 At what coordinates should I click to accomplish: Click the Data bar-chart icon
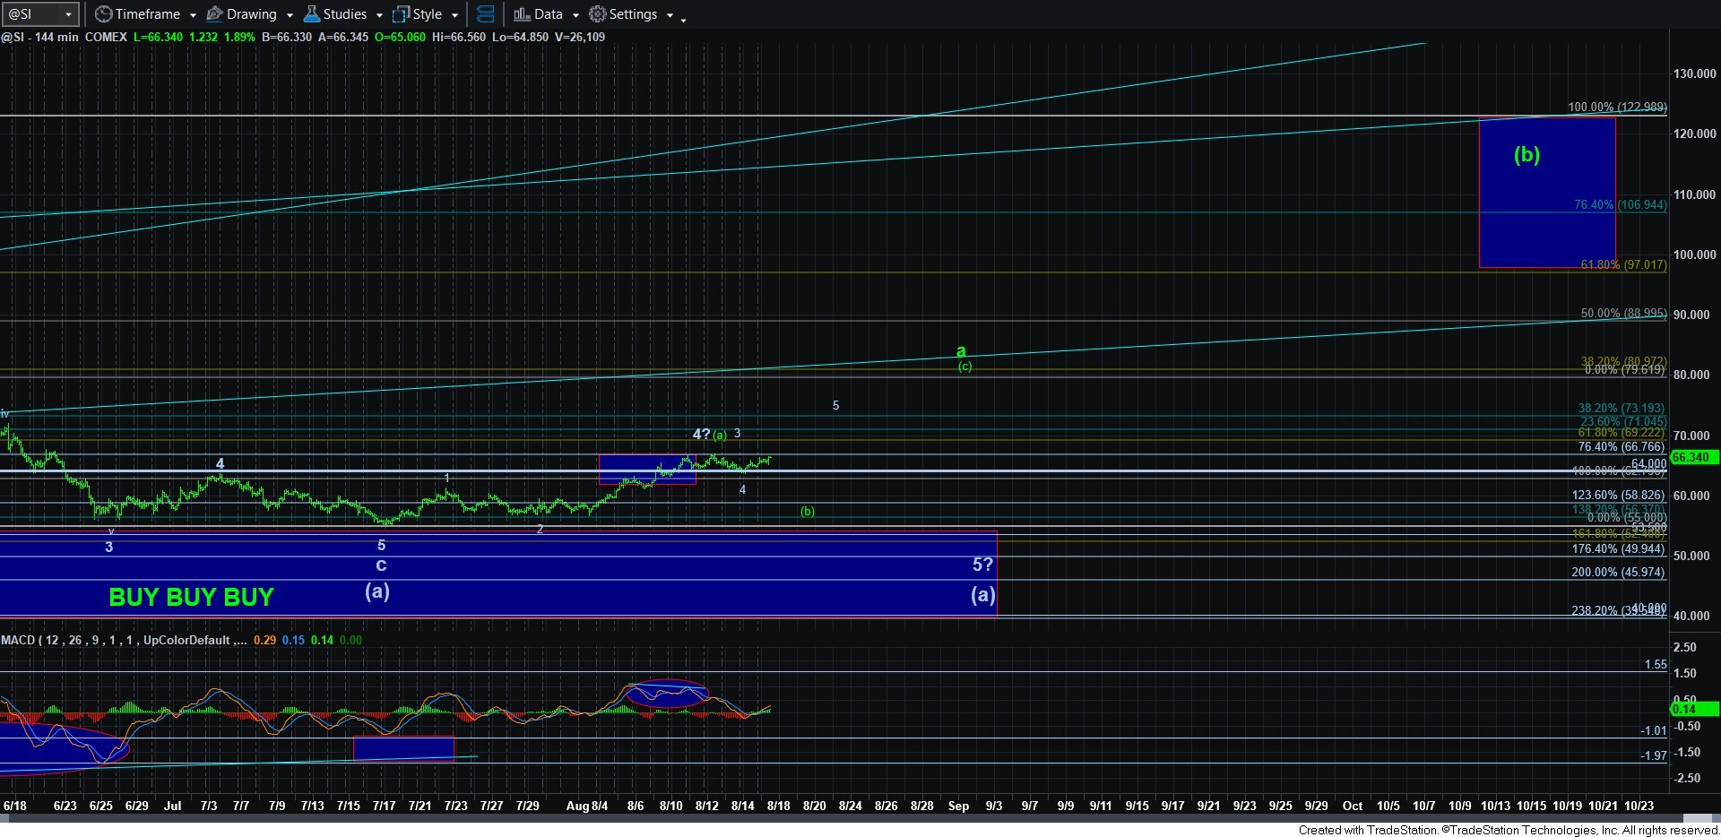(522, 14)
